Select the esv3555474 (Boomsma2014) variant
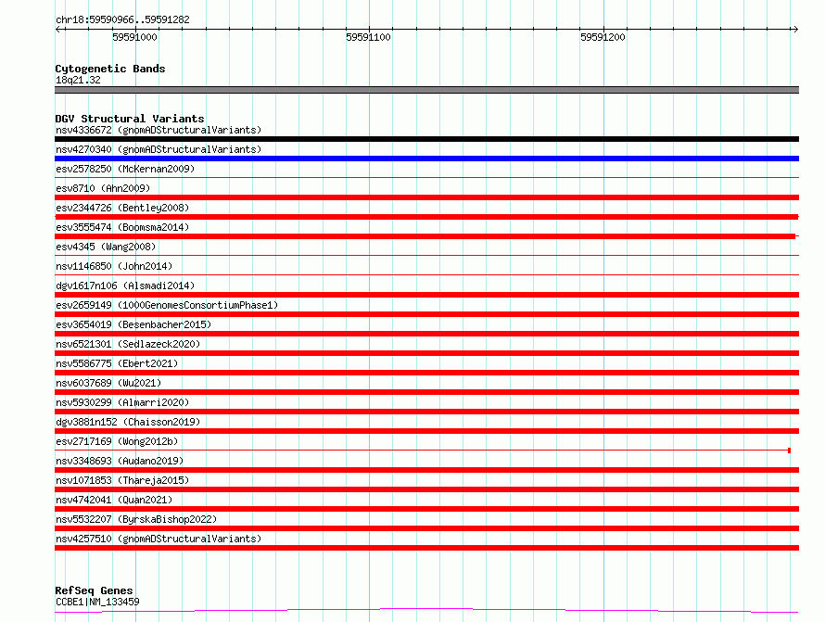825x622 pixels. [x=124, y=227]
